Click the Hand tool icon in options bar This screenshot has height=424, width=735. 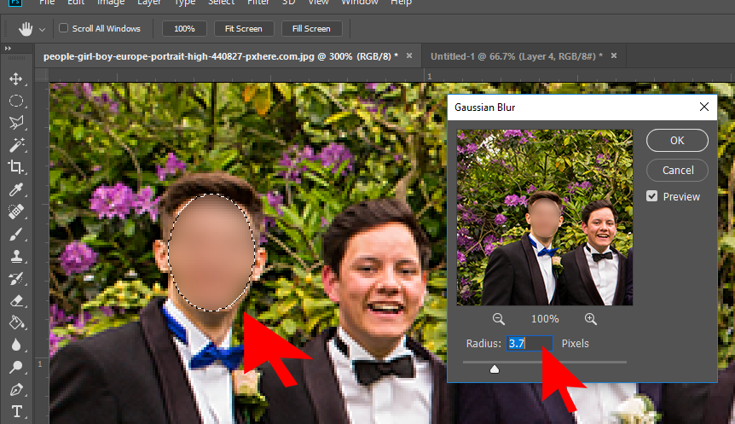pos(26,29)
